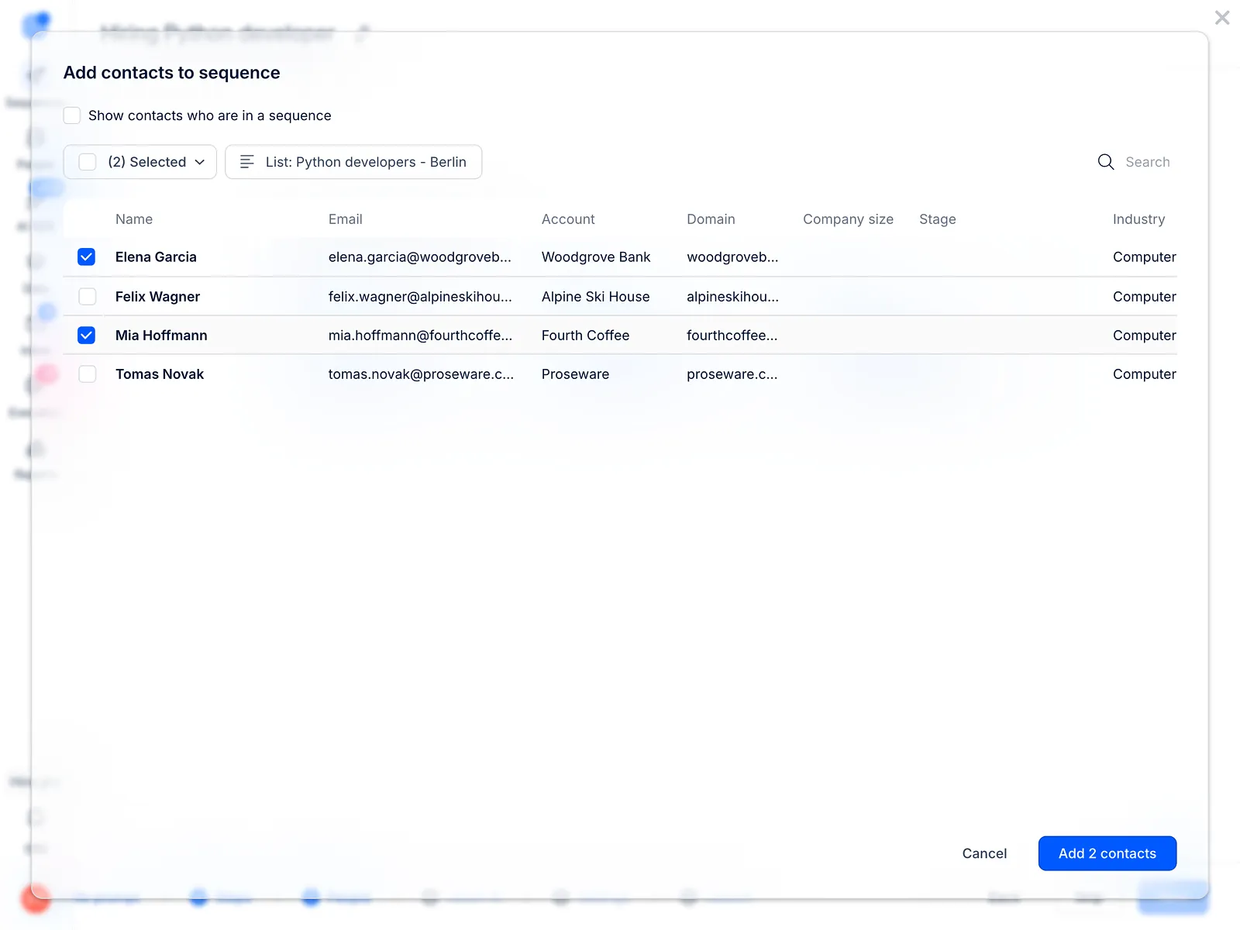The image size is (1240, 930).
Task: Close the dialog with the X icon
Action: (x=1222, y=18)
